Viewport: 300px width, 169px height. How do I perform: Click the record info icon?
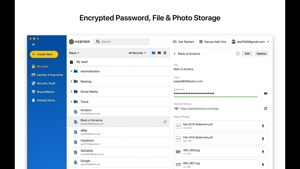238,54
